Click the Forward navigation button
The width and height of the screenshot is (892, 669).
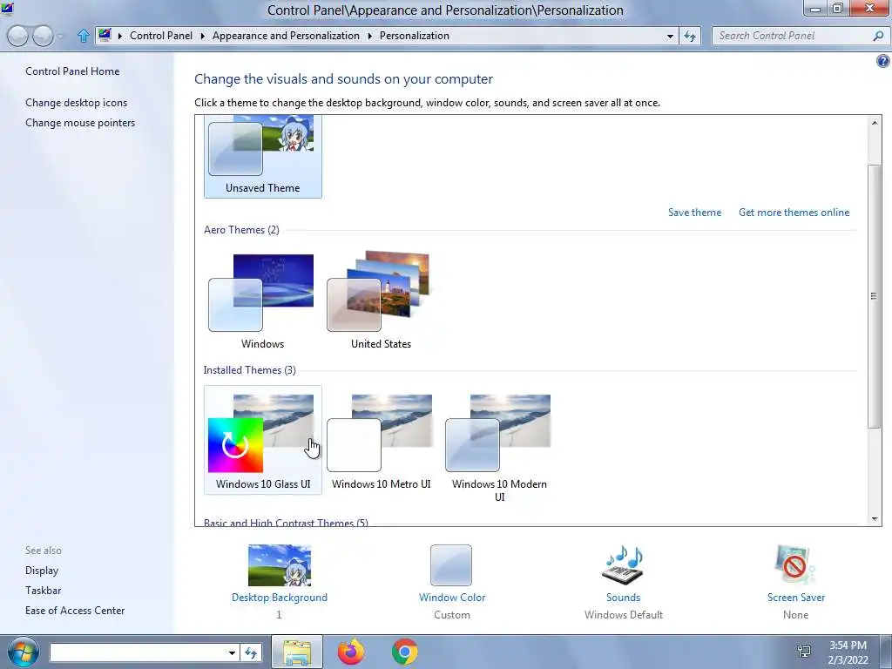tap(43, 36)
